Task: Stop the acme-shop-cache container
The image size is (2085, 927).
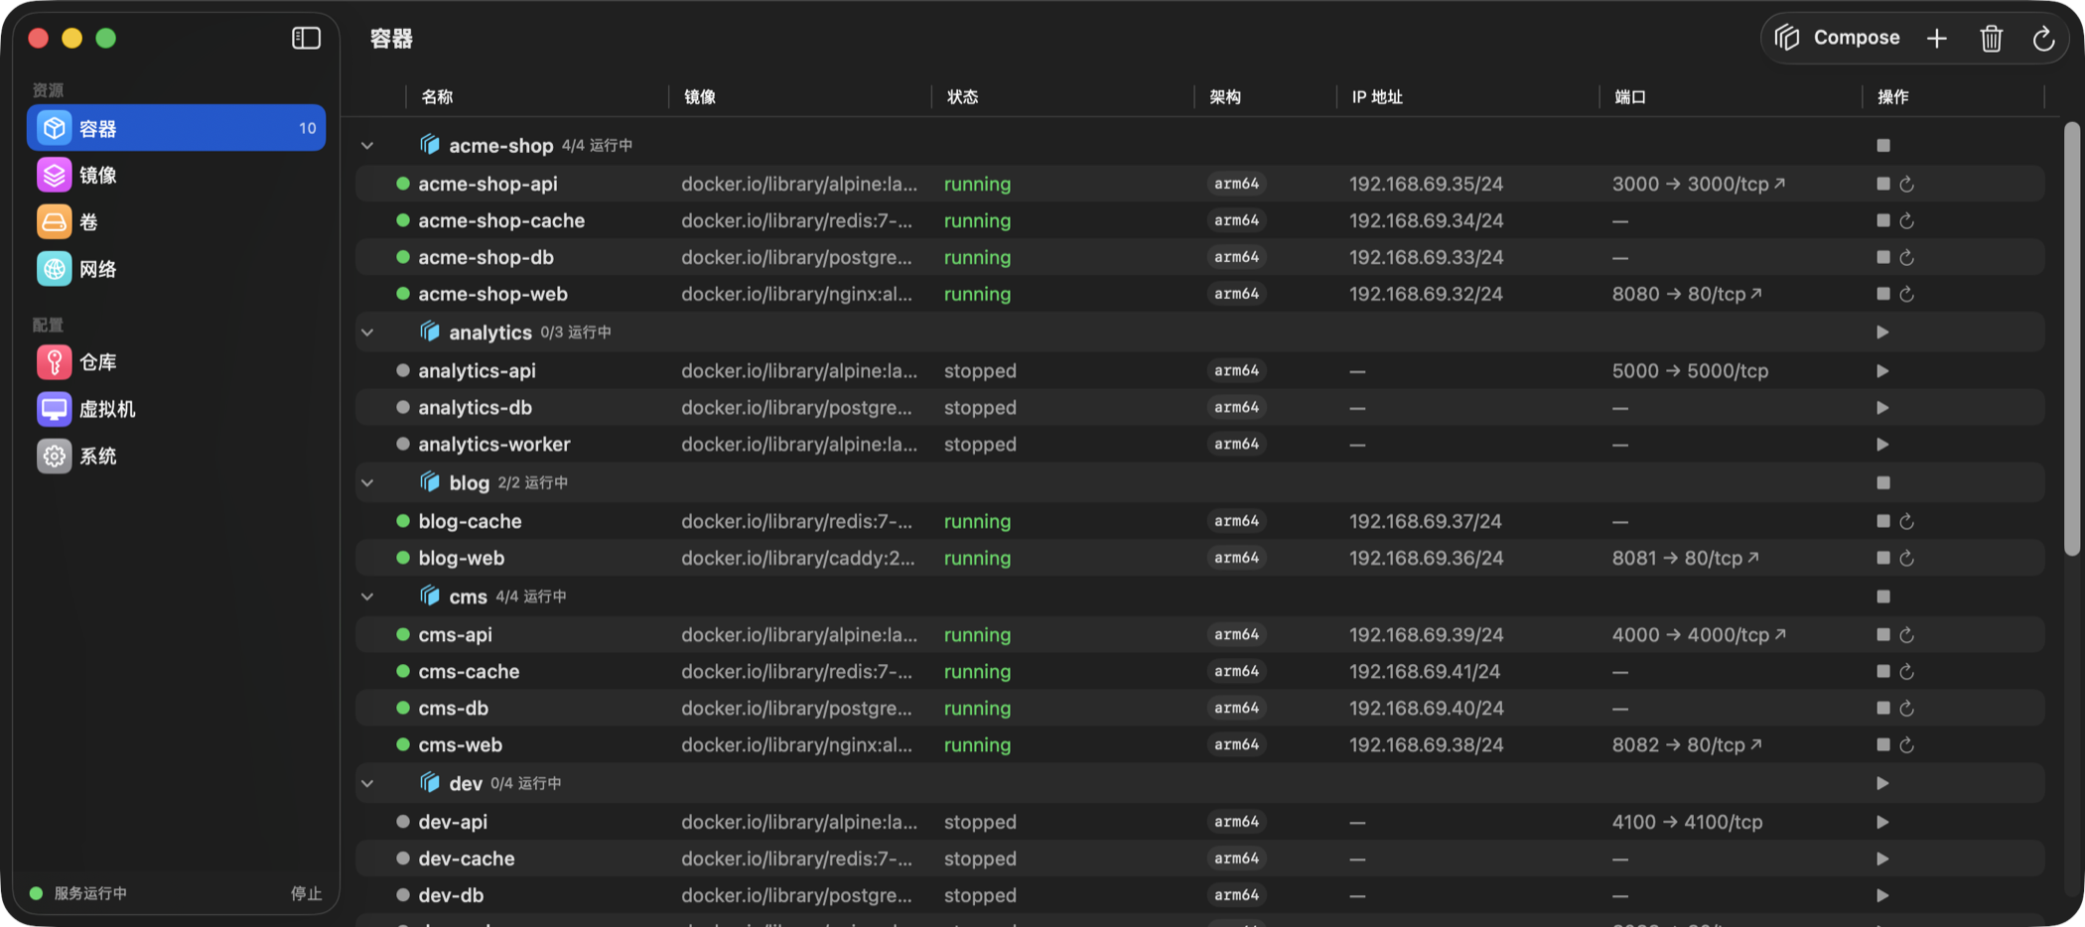Action: [x=1883, y=220]
